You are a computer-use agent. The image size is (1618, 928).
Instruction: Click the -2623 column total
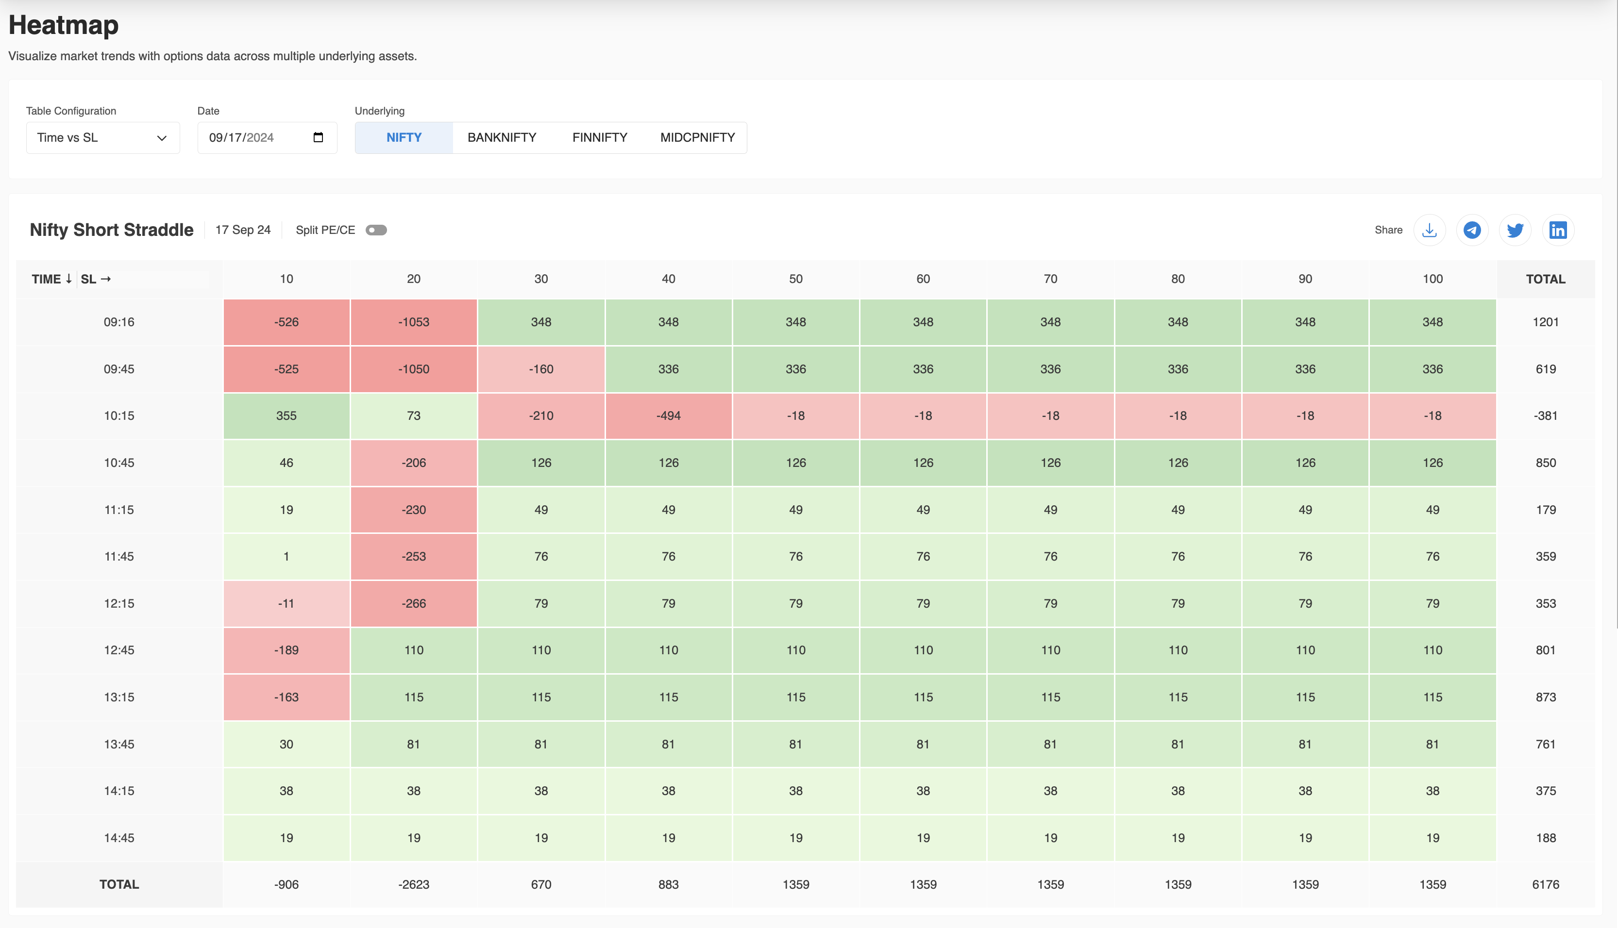pos(414,885)
